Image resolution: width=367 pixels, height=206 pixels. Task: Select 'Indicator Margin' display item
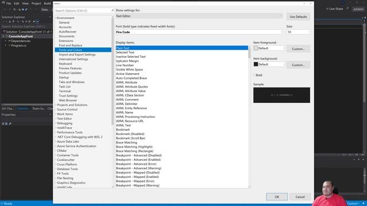pyautogui.click(x=182, y=61)
